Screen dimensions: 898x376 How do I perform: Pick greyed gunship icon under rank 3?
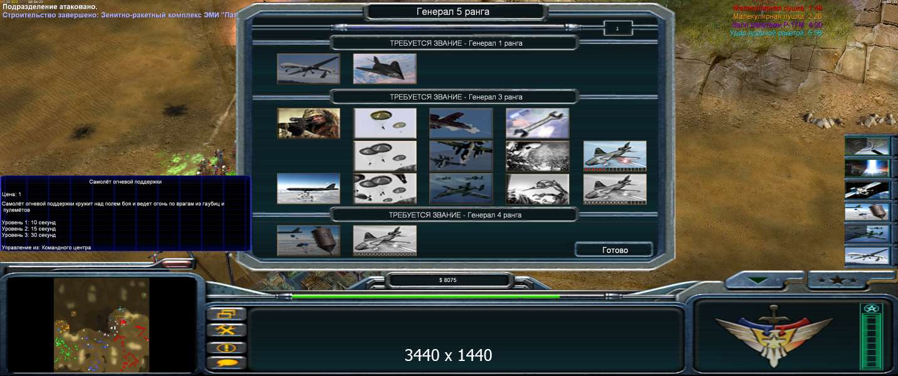615,189
